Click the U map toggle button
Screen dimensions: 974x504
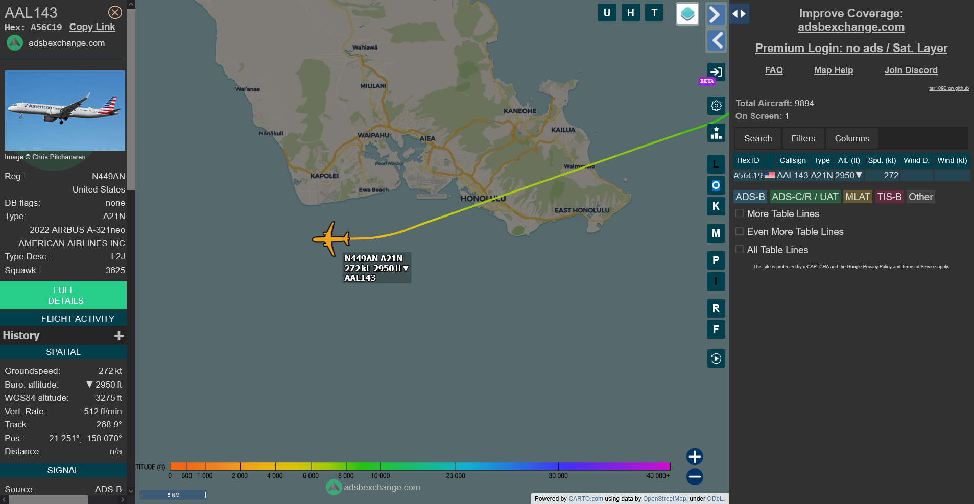coord(607,13)
